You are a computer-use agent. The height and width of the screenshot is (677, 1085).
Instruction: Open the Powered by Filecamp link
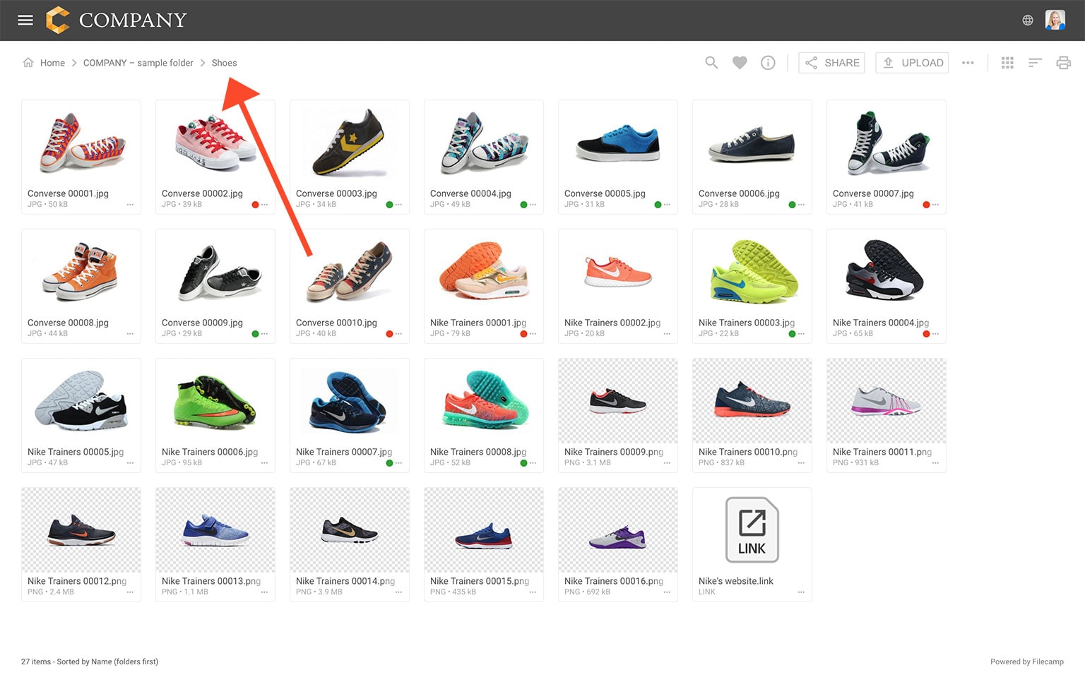pos(1027,661)
